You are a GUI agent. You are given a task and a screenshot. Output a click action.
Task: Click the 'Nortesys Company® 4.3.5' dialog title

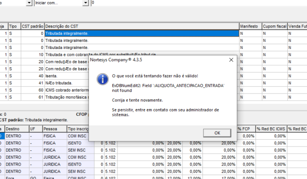coord(116,60)
